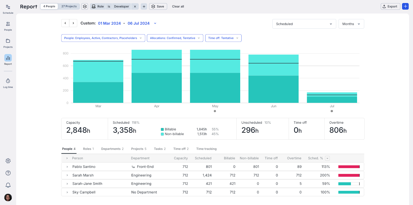Open Projects folder icon in sidebar
Screen dimensions: 413x205
point(8,43)
